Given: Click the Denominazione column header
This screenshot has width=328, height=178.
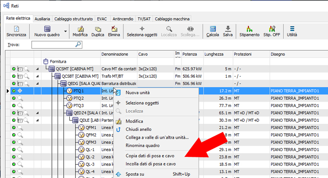Looking at the screenshot, I should coord(119,54).
